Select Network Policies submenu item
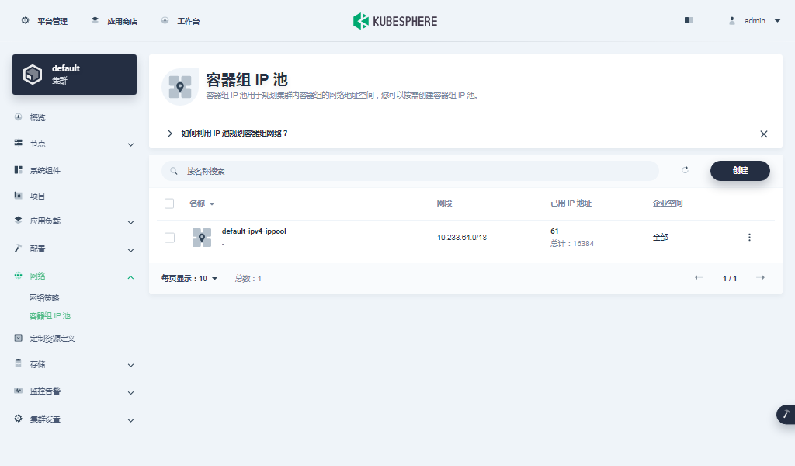This screenshot has height=466, width=795. pyautogui.click(x=44, y=297)
